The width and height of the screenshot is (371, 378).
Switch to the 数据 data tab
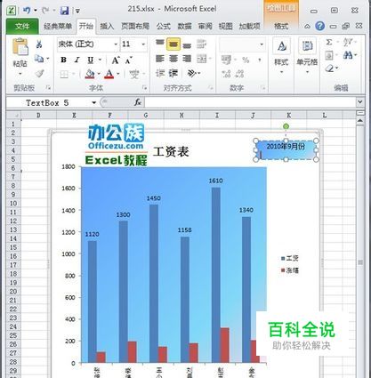tap(184, 27)
